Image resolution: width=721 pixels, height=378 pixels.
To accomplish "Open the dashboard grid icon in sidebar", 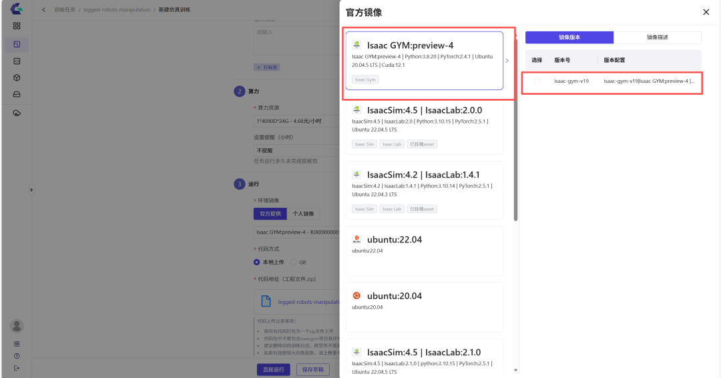I will (17, 26).
